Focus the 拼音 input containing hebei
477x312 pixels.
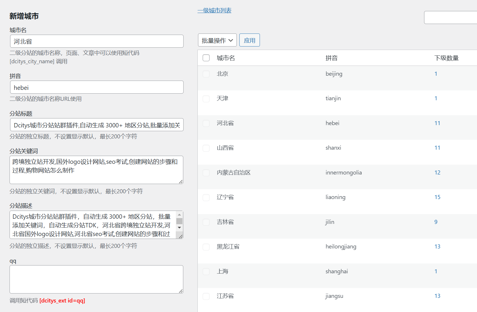(x=97, y=87)
